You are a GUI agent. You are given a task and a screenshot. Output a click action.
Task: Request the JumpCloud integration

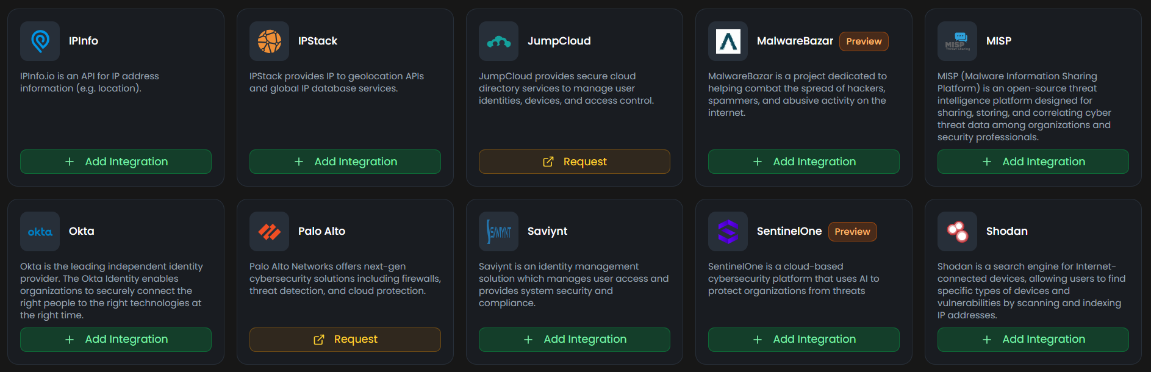coord(575,162)
